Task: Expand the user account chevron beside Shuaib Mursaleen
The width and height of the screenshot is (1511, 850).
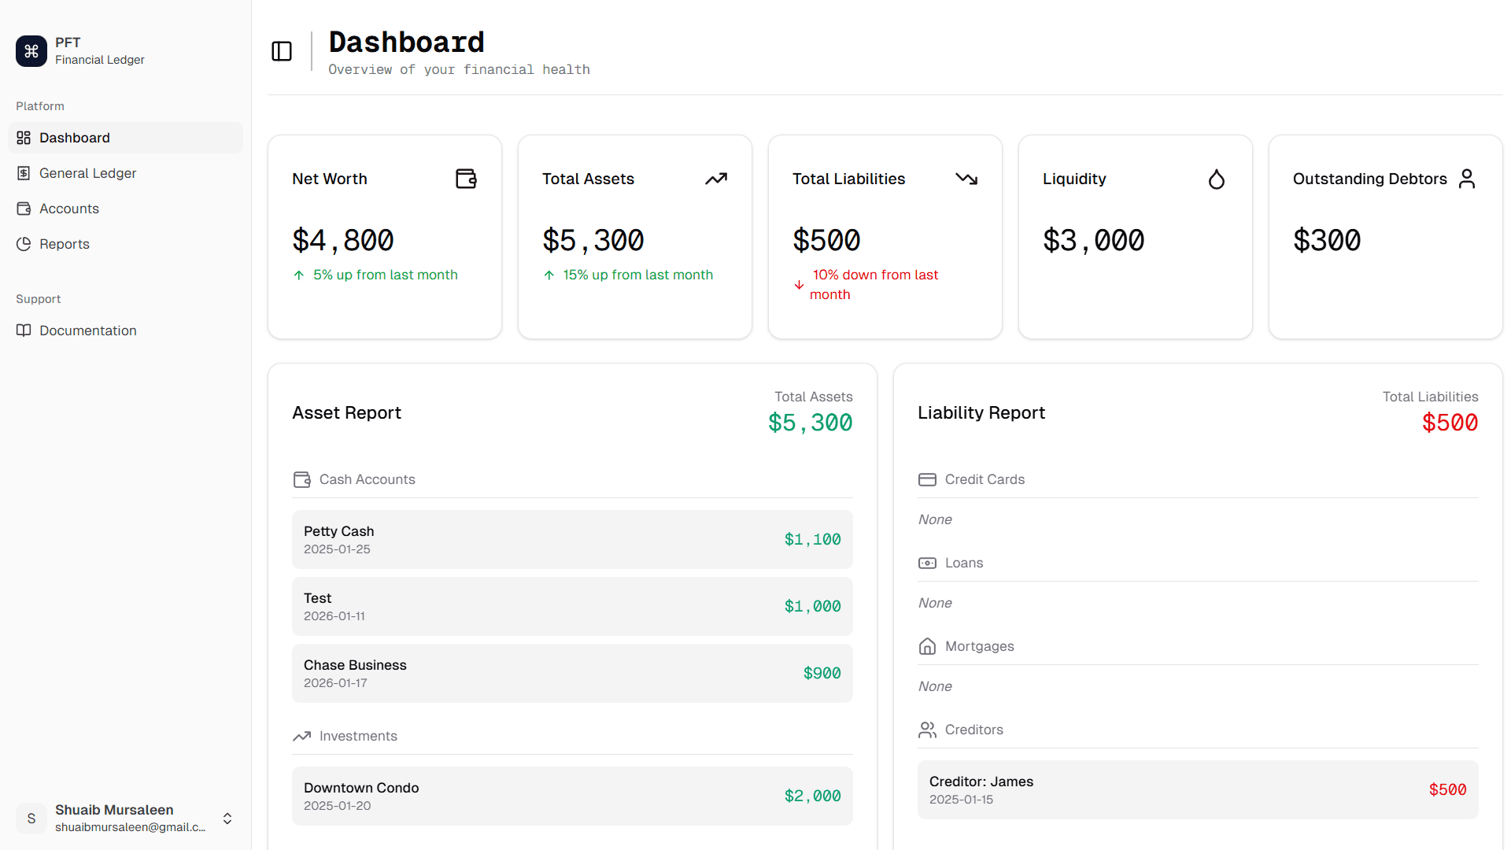Action: 227,819
